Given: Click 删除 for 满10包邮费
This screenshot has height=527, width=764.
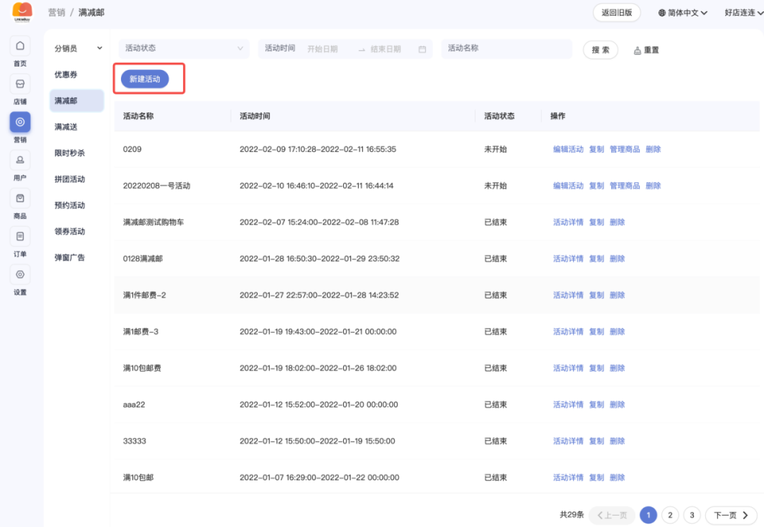Looking at the screenshot, I should point(617,368).
